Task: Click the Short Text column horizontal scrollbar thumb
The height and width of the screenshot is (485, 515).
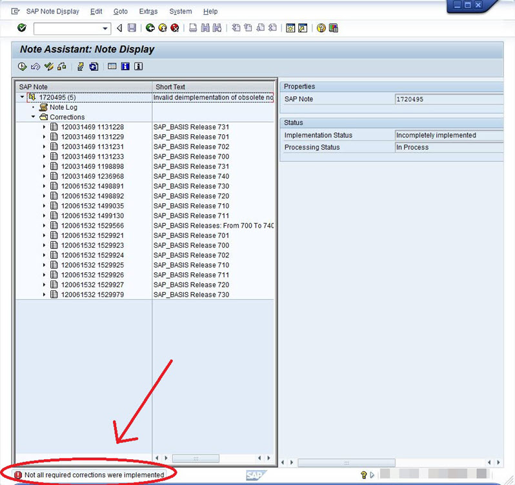Action: [x=196, y=458]
